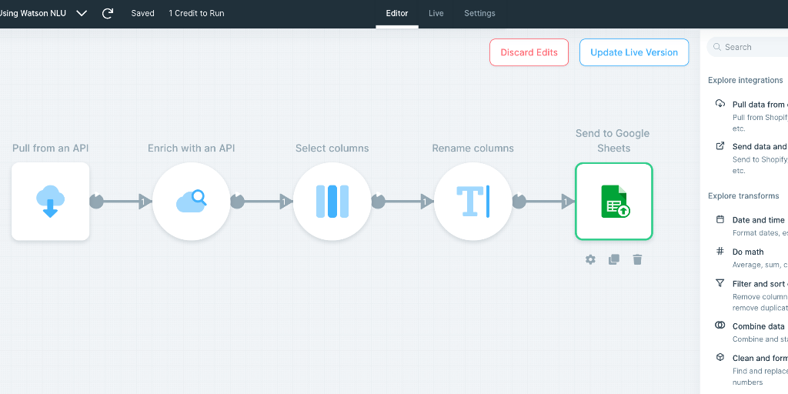Switch to the Live tab
Viewport: 788px width, 394px height.
click(x=436, y=13)
